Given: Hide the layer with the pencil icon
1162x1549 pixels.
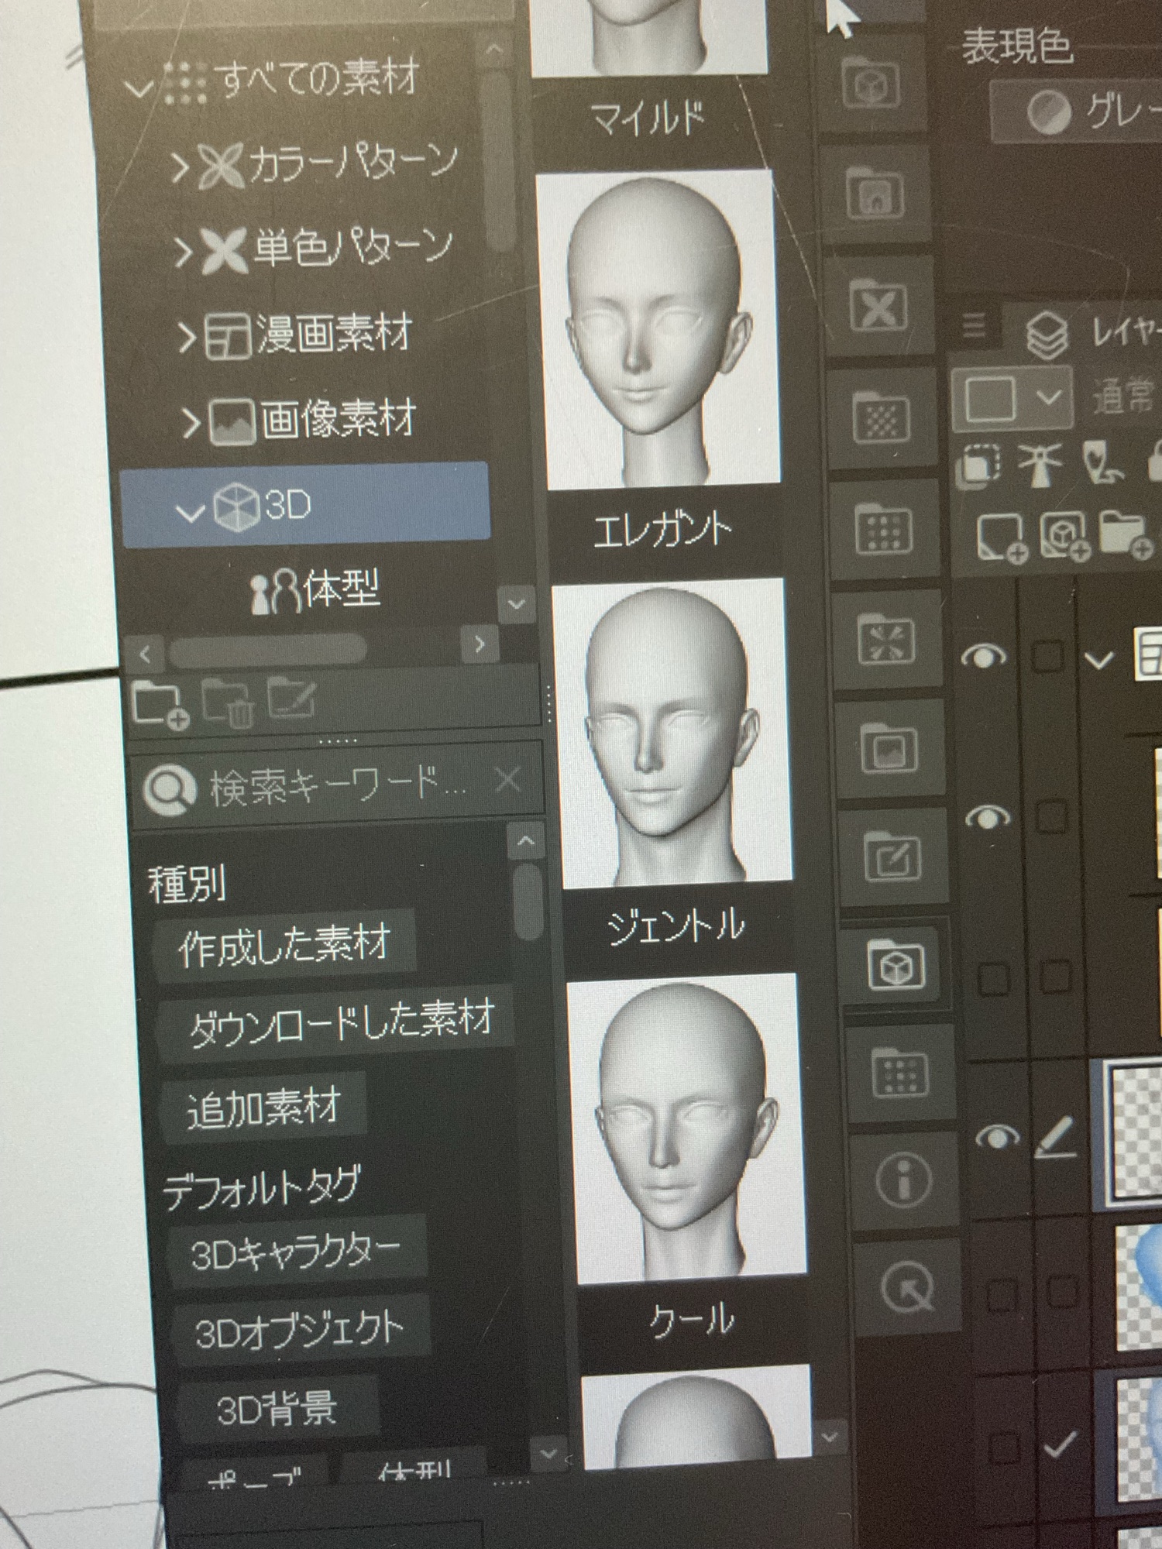Looking at the screenshot, I should pyautogui.click(x=997, y=1137).
